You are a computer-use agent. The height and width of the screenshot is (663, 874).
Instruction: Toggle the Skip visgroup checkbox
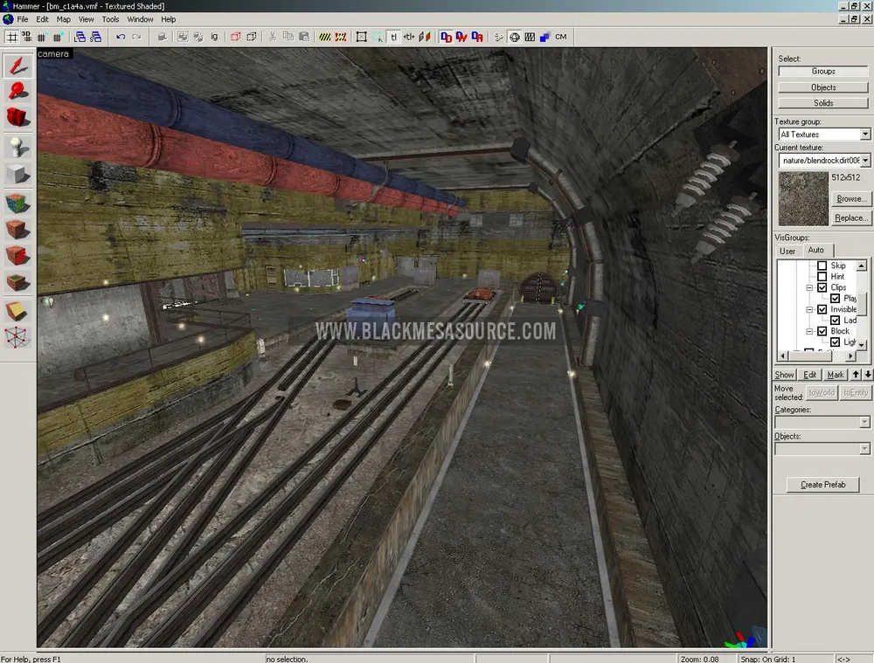coord(822,266)
